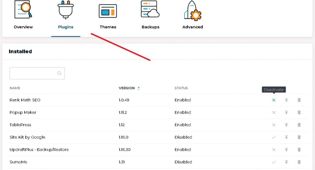The width and height of the screenshot is (315, 170).
Task: Deactivate the UpdraftPlus plugin
Action: coord(273,150)
